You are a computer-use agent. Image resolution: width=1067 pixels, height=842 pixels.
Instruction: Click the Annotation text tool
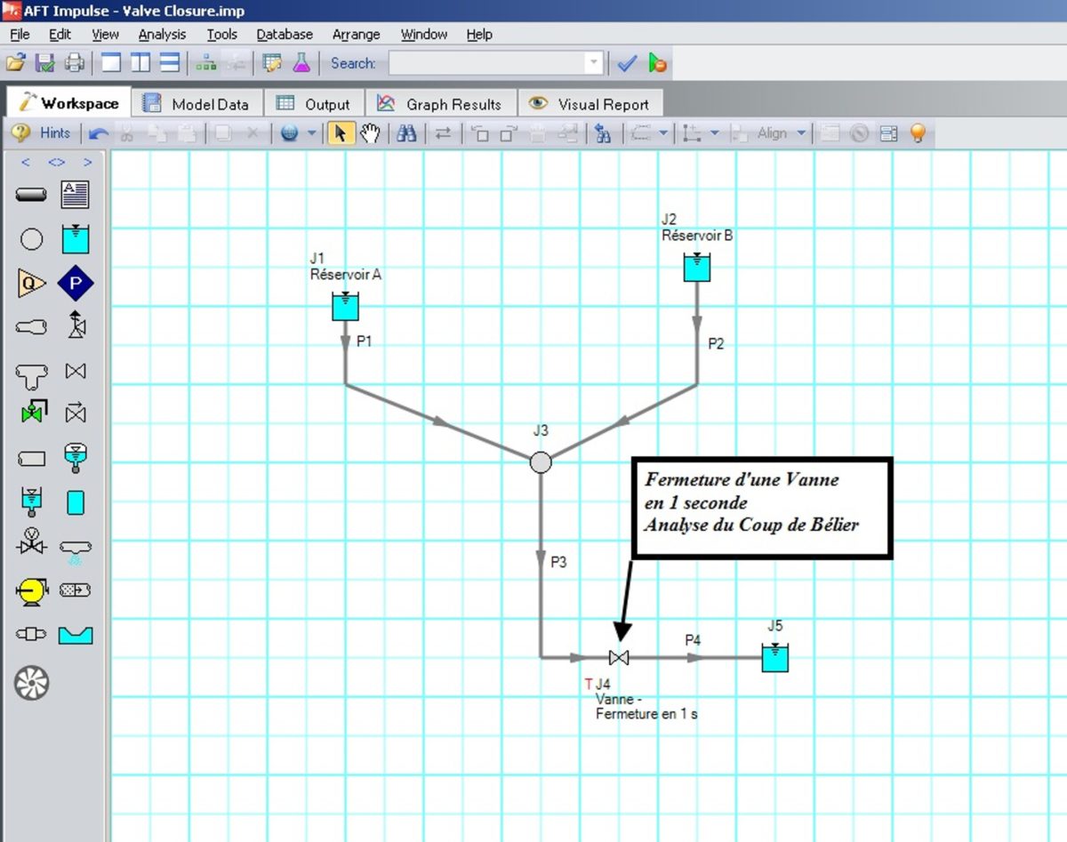tap(76, 194)
